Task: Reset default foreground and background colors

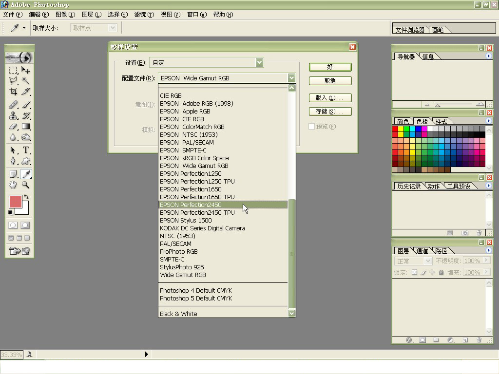Action: [x=11, y=212]
